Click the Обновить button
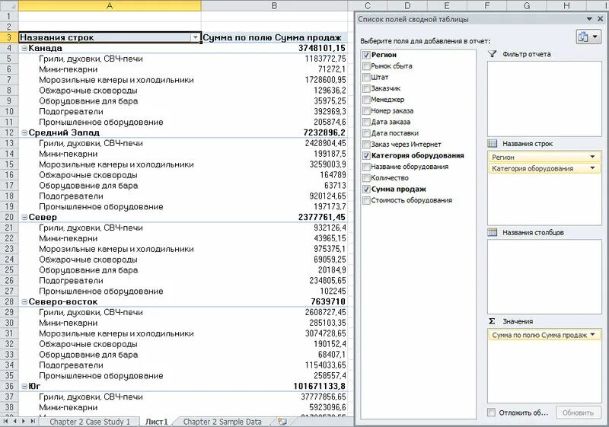Screen dimensions: 609x427 coord(578,413)
